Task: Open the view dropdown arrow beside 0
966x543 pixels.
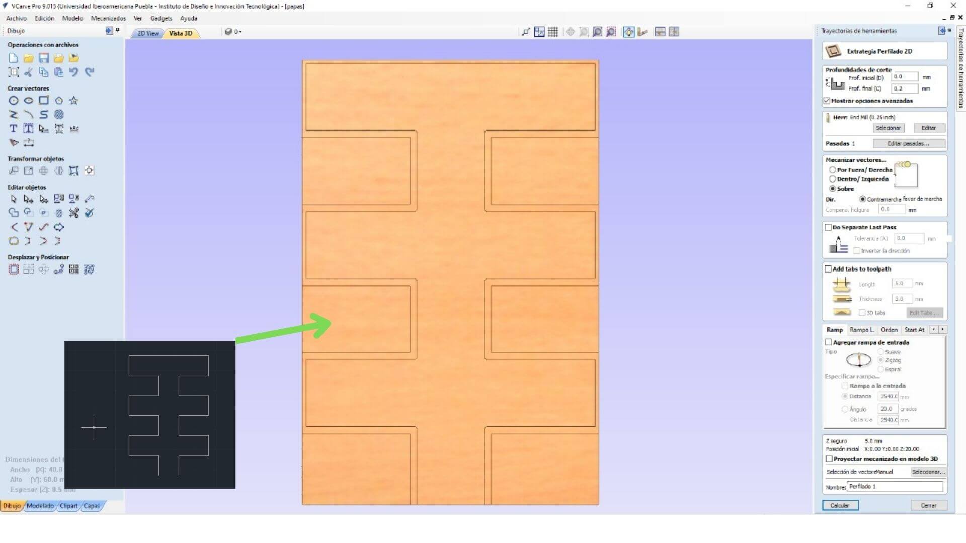Action: point(240,32)
